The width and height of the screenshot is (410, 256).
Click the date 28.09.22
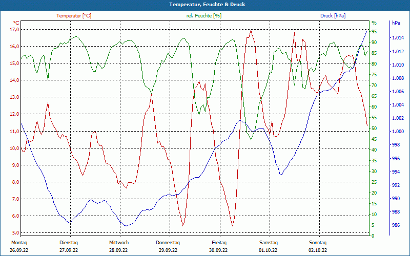[118, 250]
